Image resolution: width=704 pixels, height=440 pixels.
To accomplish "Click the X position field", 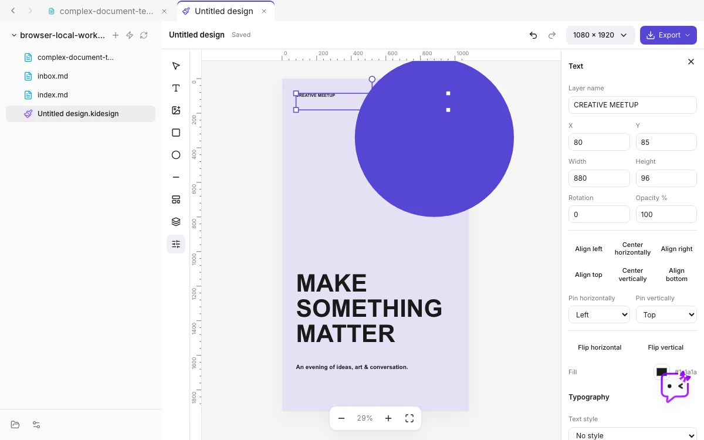I will pos(599,142).
